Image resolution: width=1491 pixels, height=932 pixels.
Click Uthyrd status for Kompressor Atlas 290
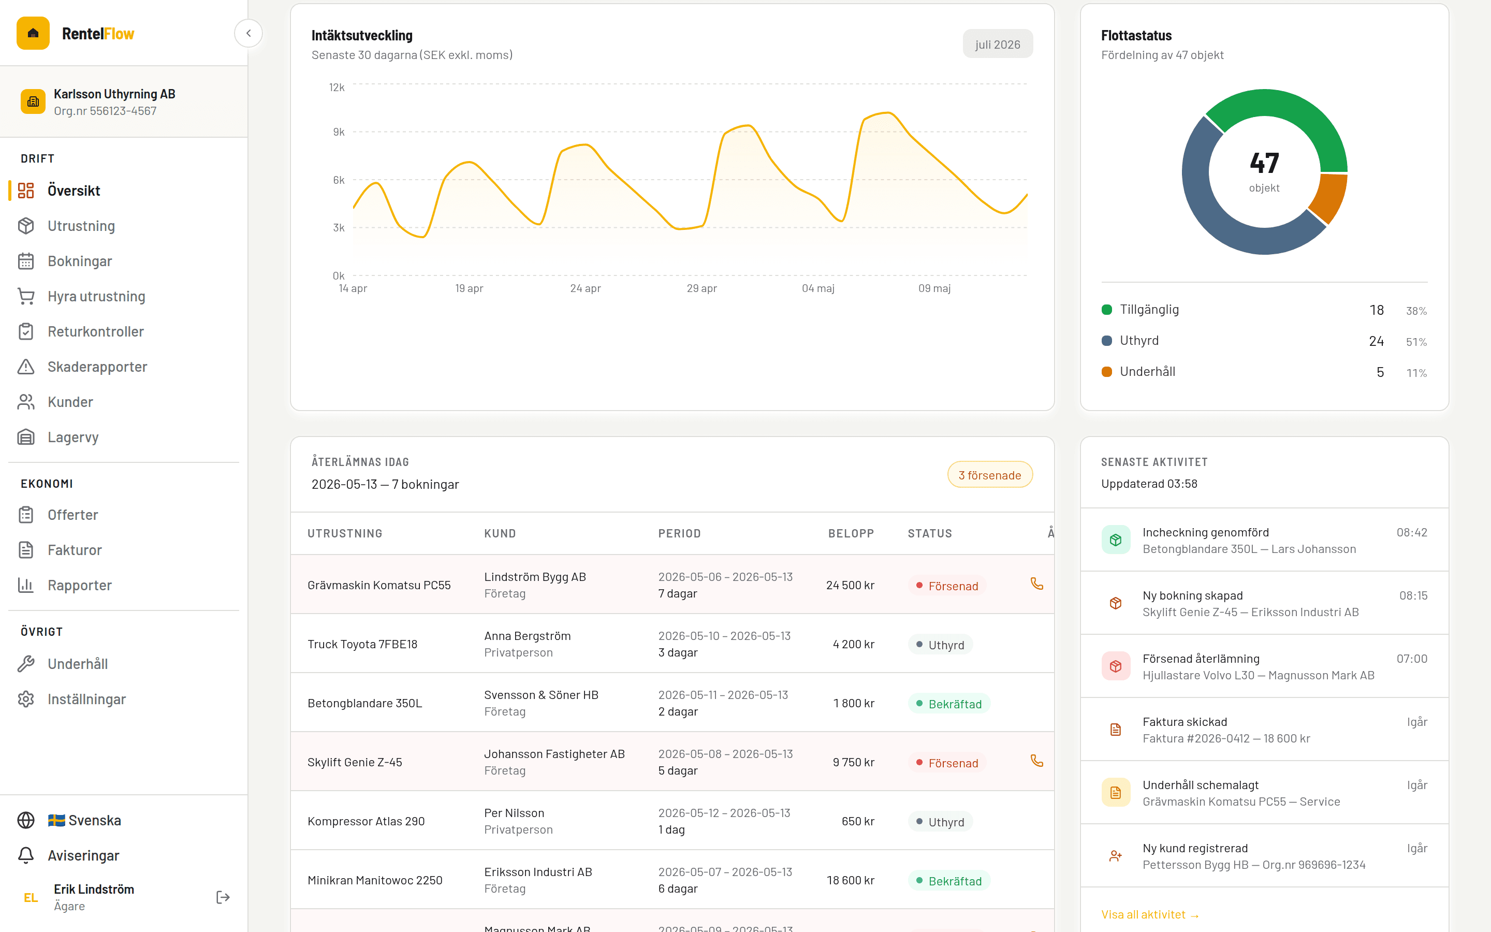tap(940, 822)
